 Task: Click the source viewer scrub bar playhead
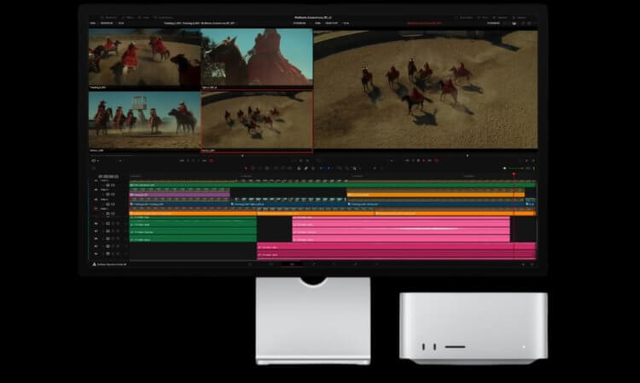(x=242, y=155)
